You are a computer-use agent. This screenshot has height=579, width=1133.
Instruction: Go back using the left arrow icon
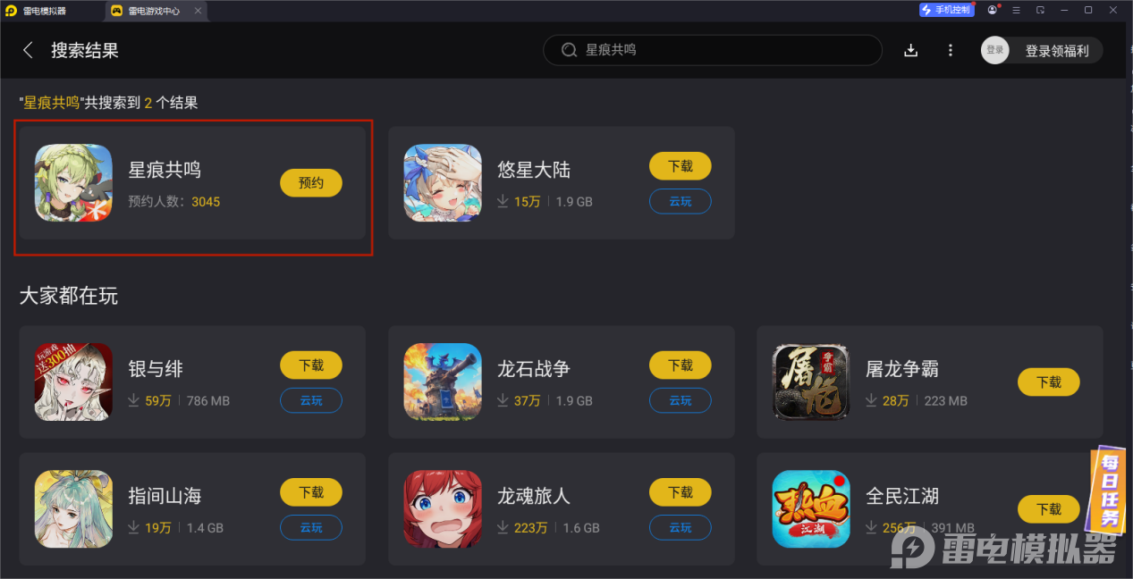tap(28, 50)
